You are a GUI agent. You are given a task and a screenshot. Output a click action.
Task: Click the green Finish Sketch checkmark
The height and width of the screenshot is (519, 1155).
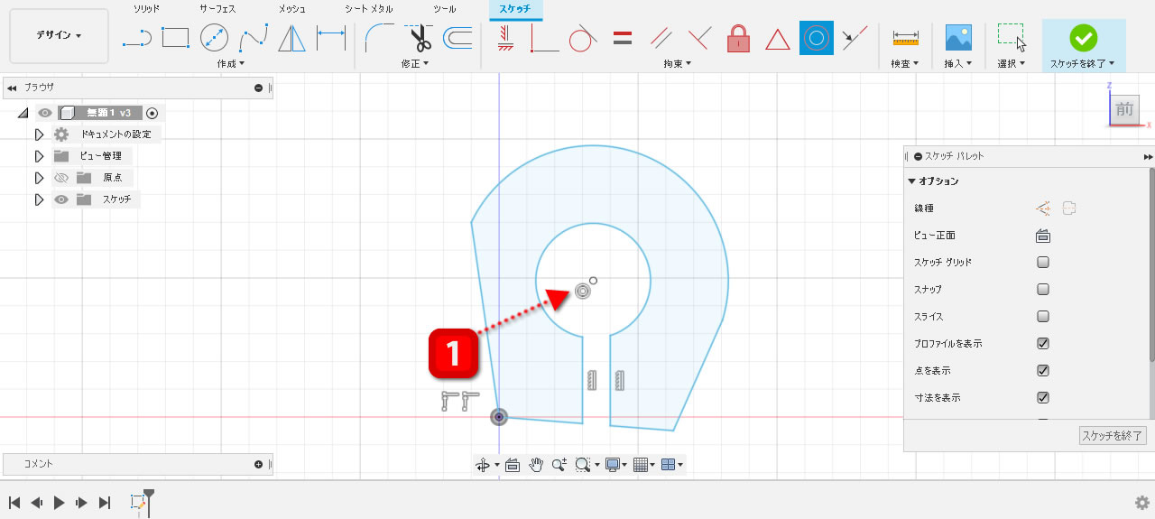[x=1083, y=38]
